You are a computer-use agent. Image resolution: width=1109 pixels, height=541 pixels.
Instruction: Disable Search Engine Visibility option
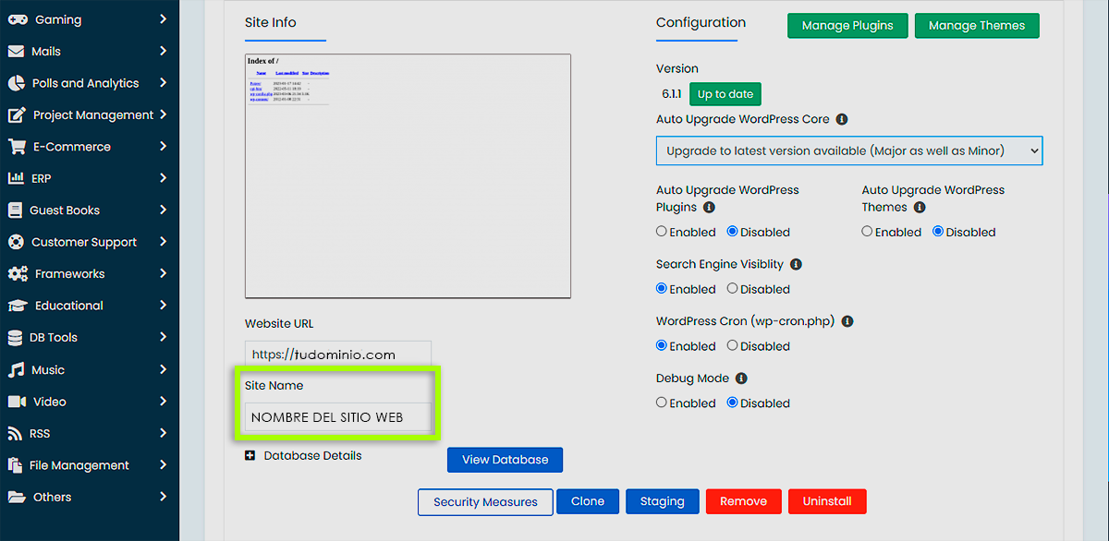point(732,289)
